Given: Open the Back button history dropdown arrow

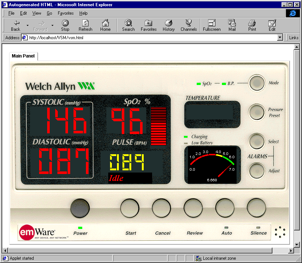Looking at the screenshot, I should click(x=27, y=25).
